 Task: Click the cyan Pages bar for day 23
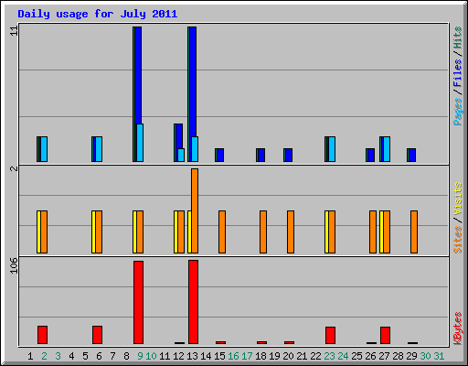pos(332,149)
